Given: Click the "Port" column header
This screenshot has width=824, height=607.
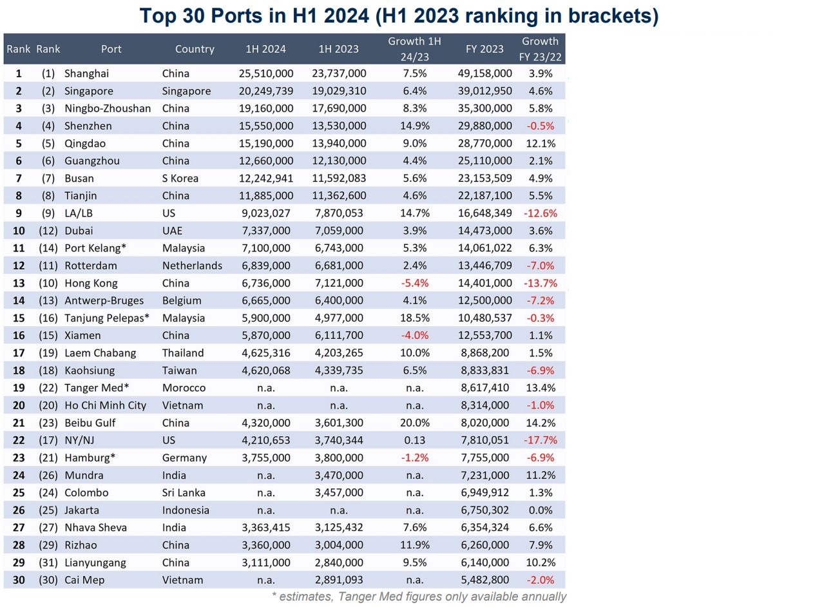Looking at the screenshot, I should click(x=111, y=49).
